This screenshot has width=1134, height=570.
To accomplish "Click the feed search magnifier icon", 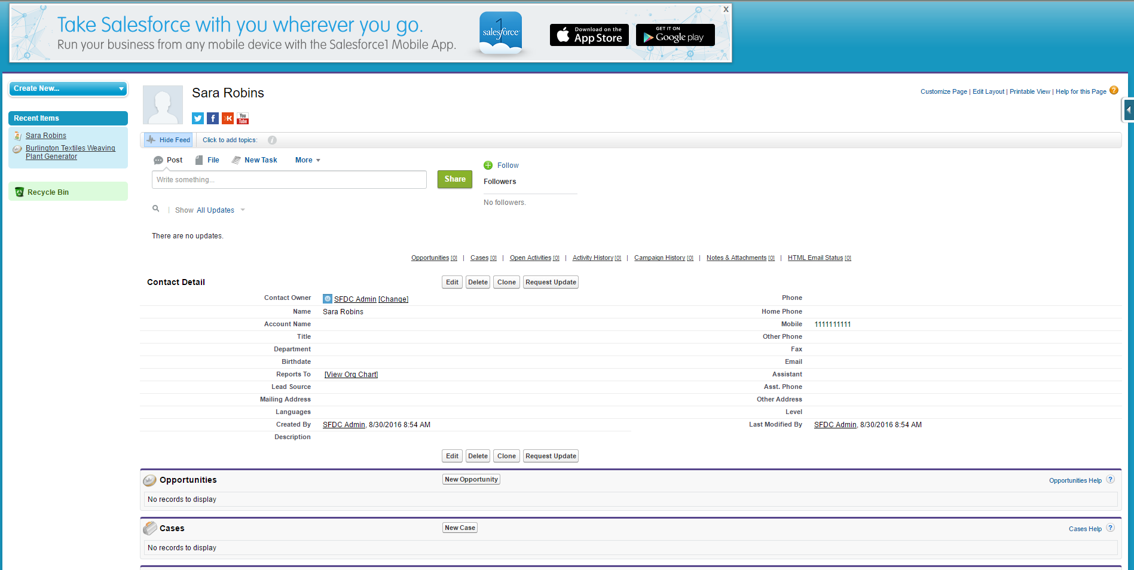I will tap(156, 209).
